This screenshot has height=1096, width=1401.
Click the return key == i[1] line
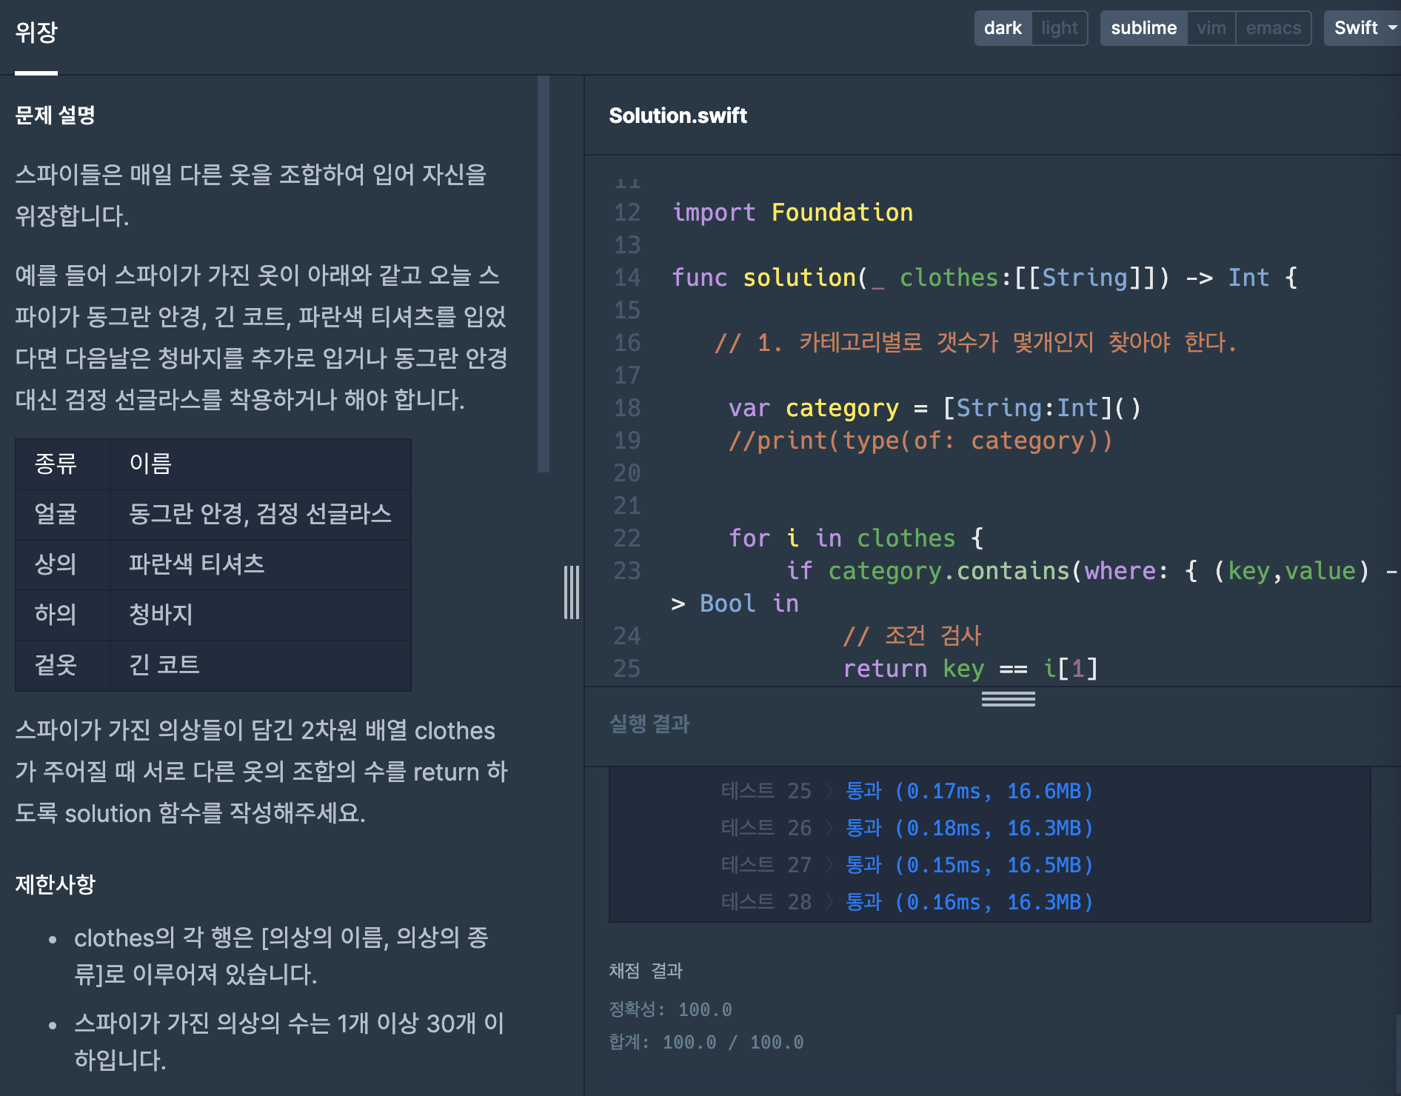click(x=971, y=669)
